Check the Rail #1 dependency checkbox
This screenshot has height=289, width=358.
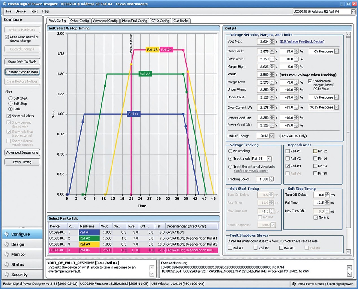288,151
